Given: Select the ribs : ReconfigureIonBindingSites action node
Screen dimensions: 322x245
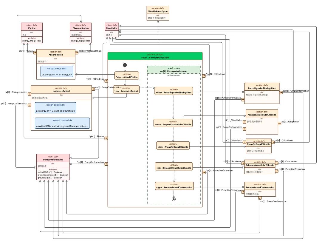Looking at the screenshot, I should [x=174, y=91].
